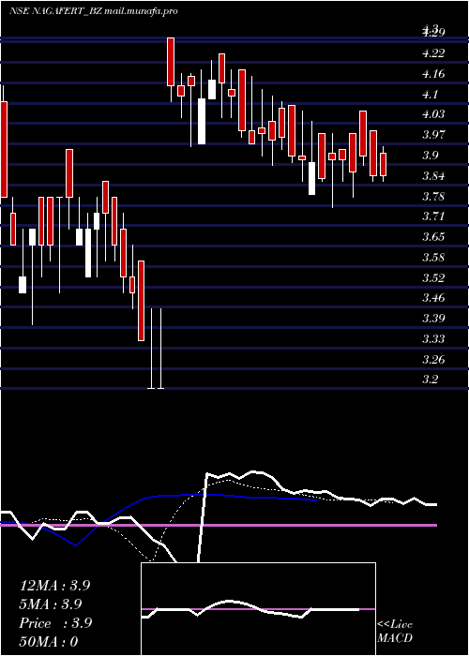Click the 3.33 price axis label
Screen dimensions: 469x656
coord(433,339)
